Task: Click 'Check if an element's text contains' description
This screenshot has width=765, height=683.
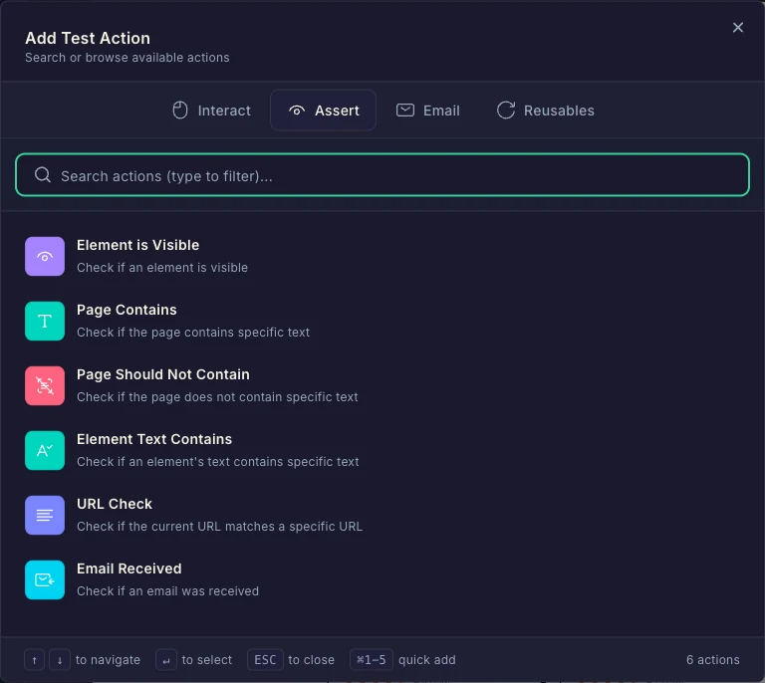Action: (x=217, y=462)
